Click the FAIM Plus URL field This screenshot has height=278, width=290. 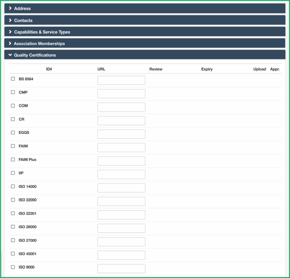121,161
